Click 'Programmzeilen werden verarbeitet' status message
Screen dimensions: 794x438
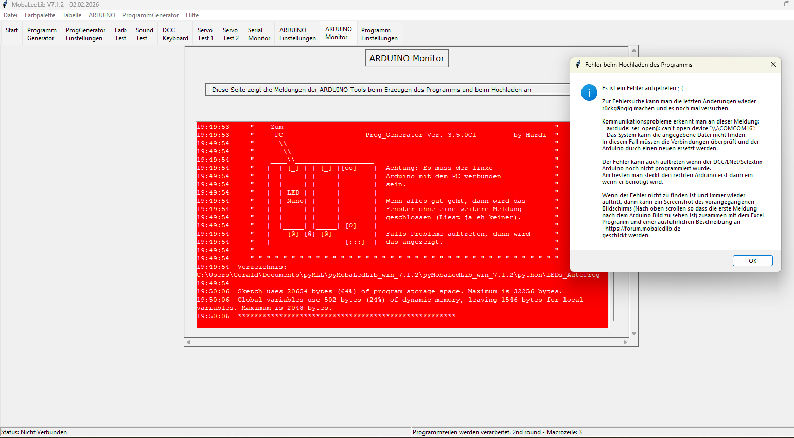(497, 432)
